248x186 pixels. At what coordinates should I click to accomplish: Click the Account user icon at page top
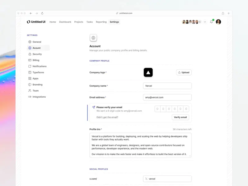[93, 38]
